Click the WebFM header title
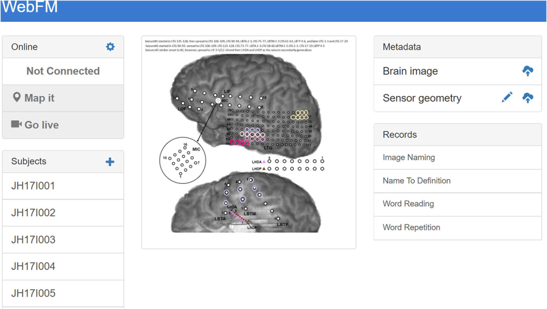Viewport: 547px width, 309px height. pos(30,7)
